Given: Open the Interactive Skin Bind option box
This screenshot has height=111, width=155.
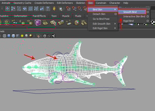Looking at the screenshot, I should point(148,17).
